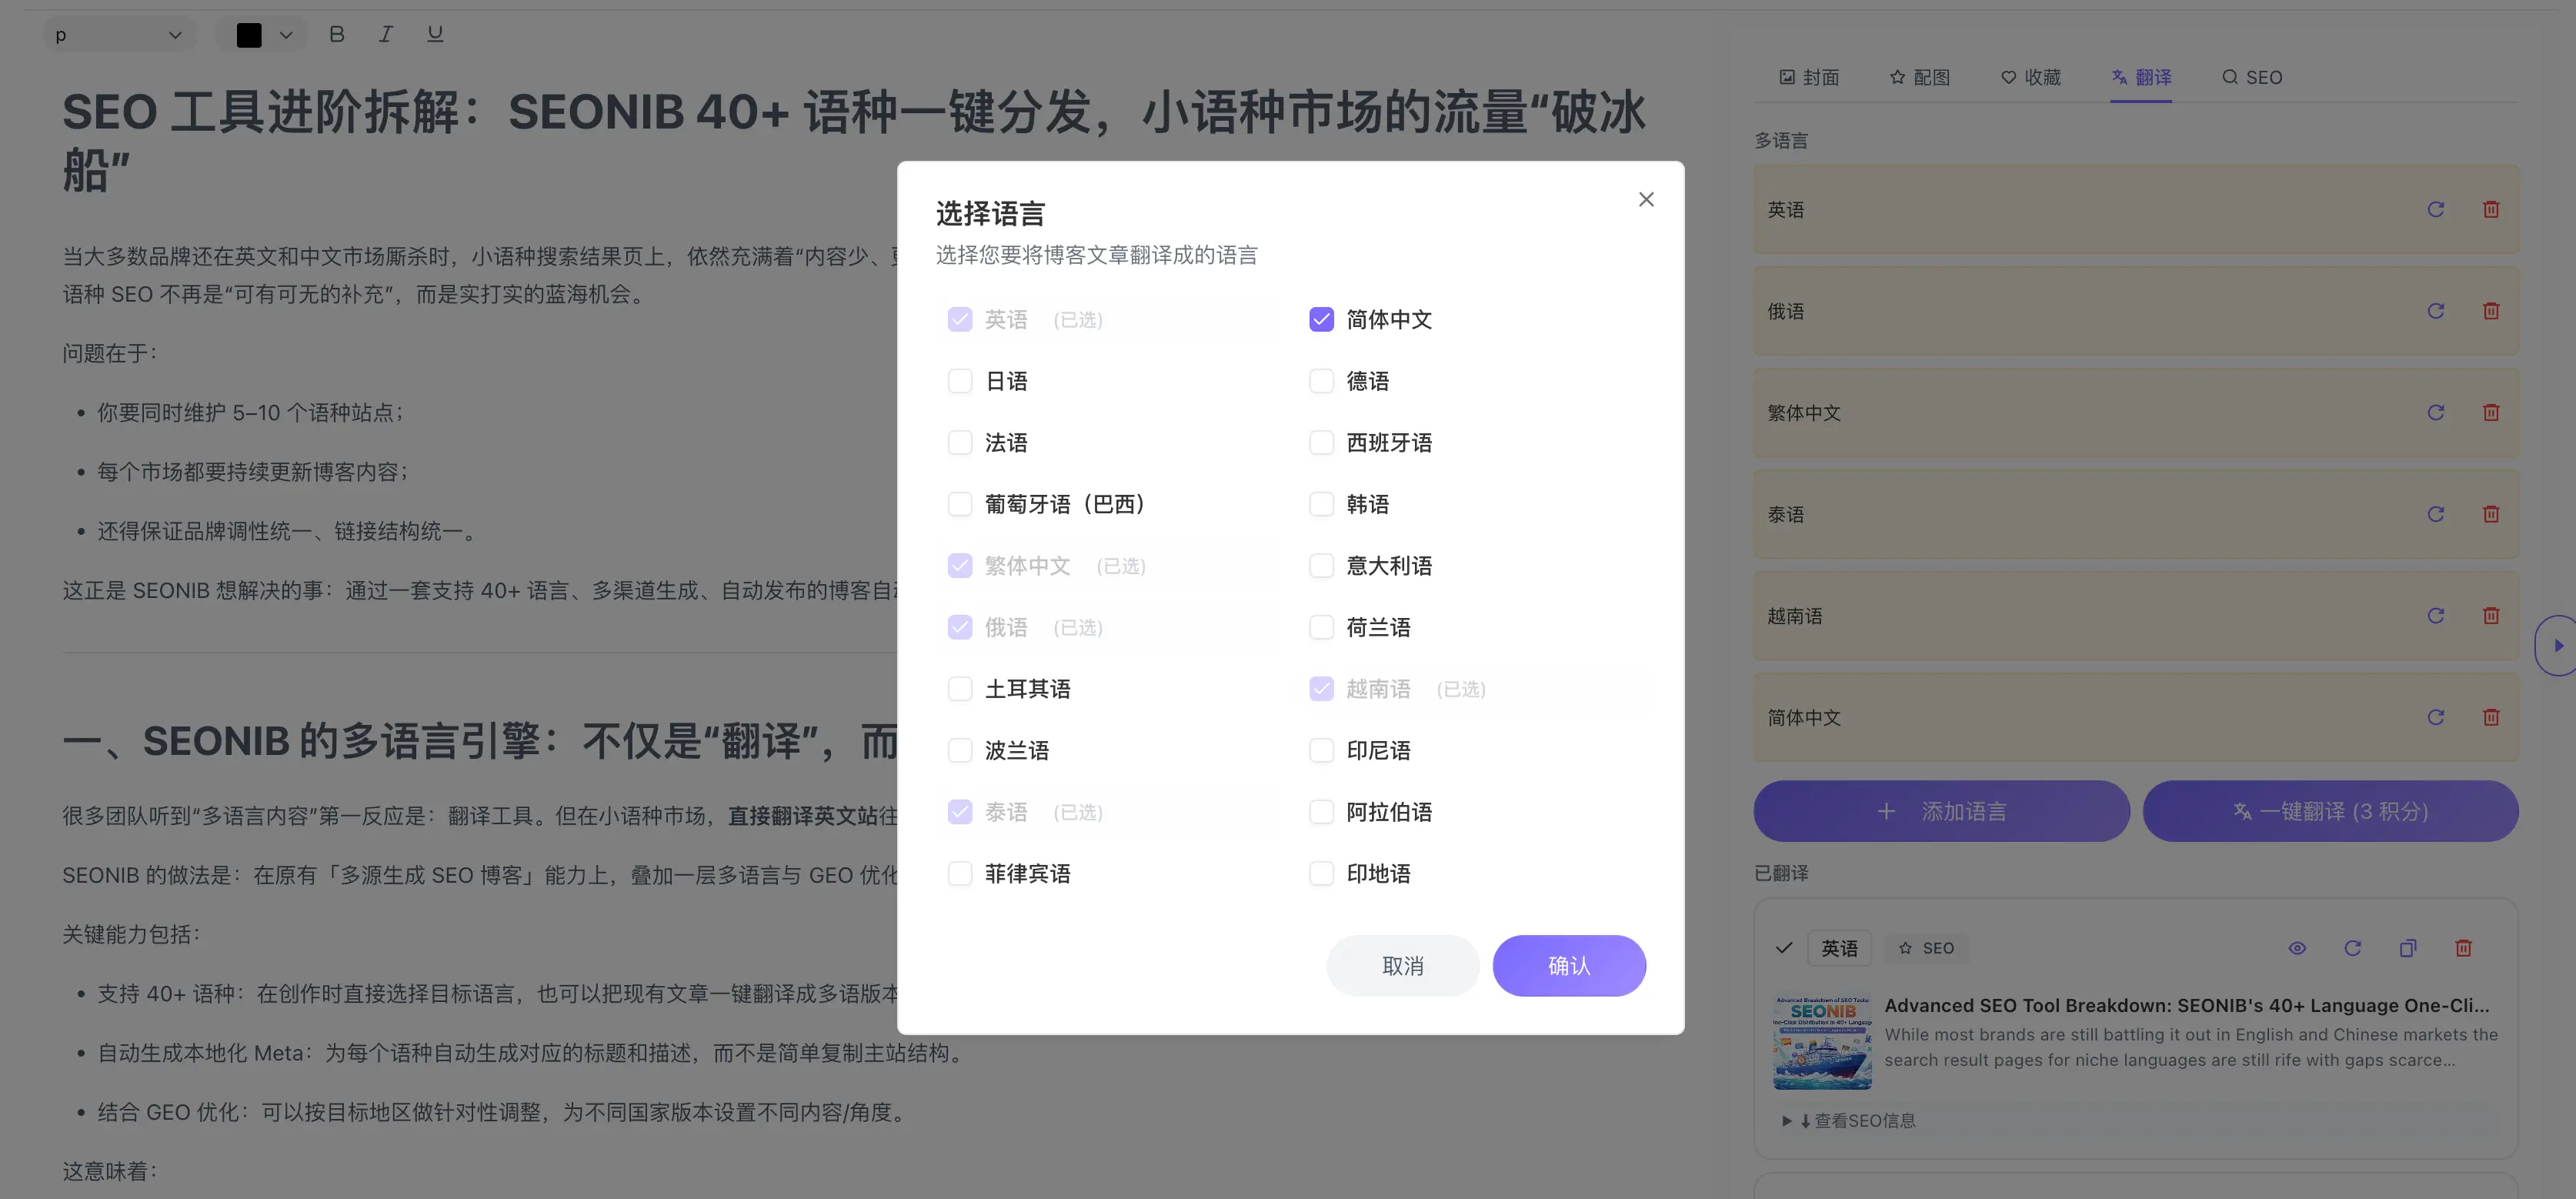Click the black text color swatch
Image resolution: width=2576 pixels, height=1199 pixels.
(249, 35)
